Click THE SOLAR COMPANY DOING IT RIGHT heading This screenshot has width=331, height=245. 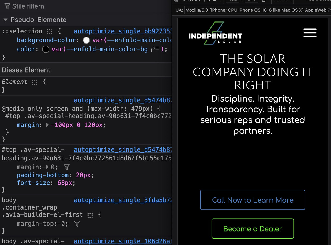[x=253, y=72]
